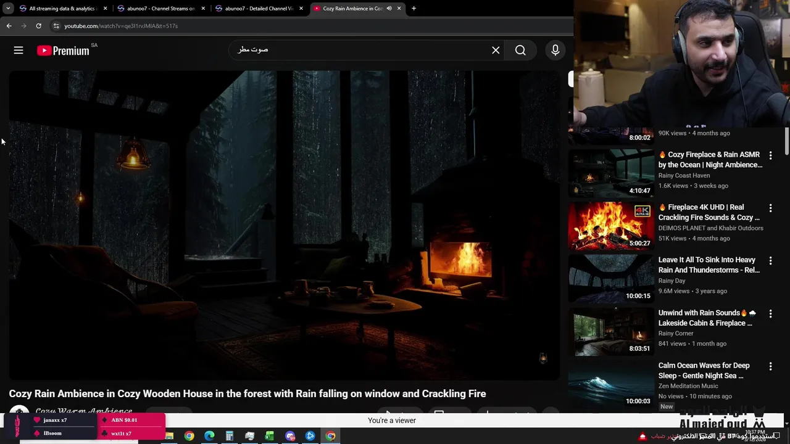Open more options for Leave It All To Sink

[770, 261]
